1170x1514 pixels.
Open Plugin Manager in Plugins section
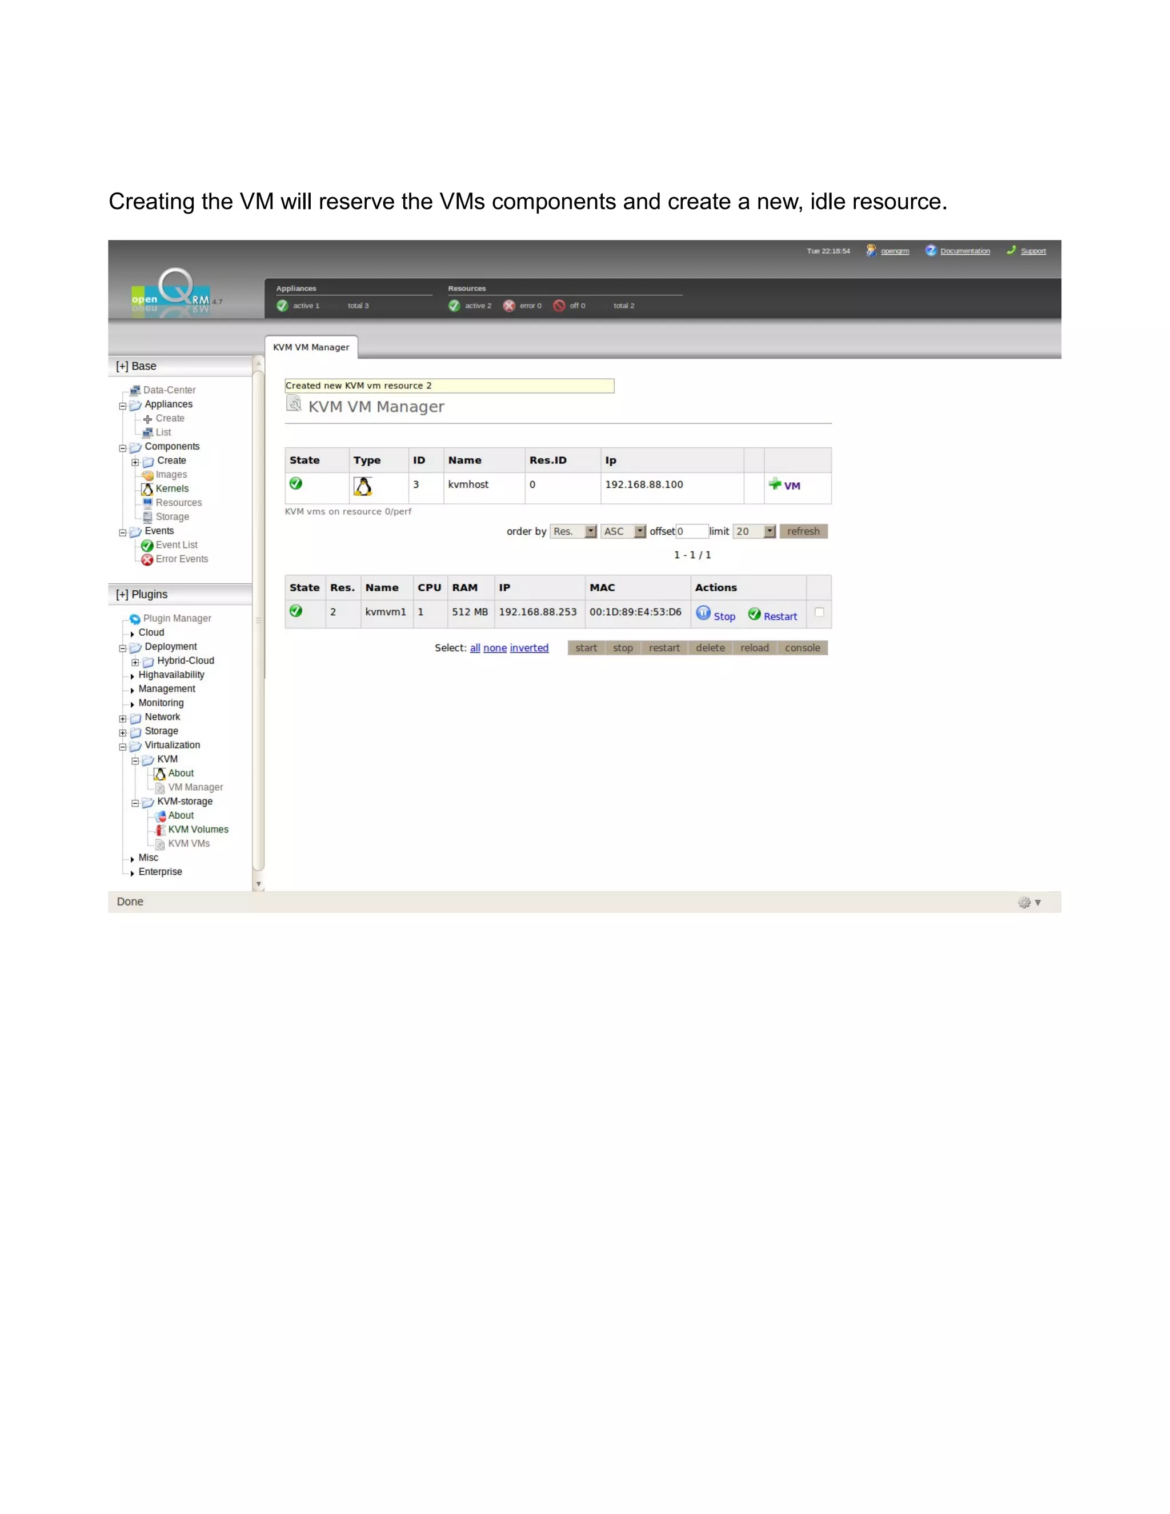tap(177, 618)
